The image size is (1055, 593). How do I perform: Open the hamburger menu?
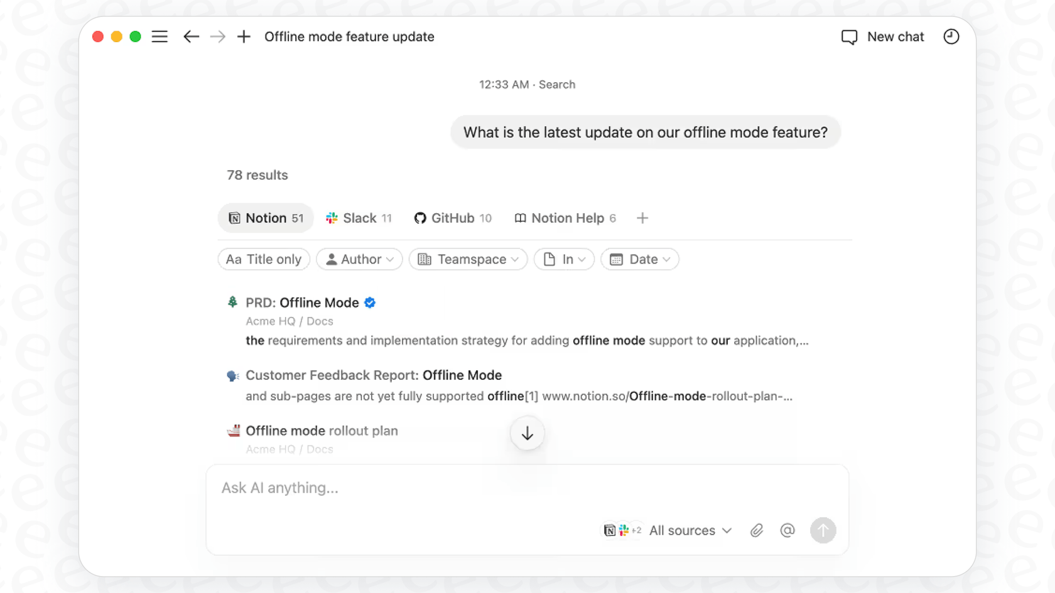(160, 36)
